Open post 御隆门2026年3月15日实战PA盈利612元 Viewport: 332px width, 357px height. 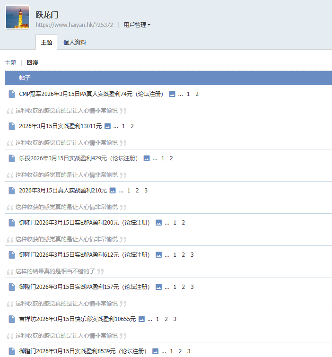pos(84,255)
